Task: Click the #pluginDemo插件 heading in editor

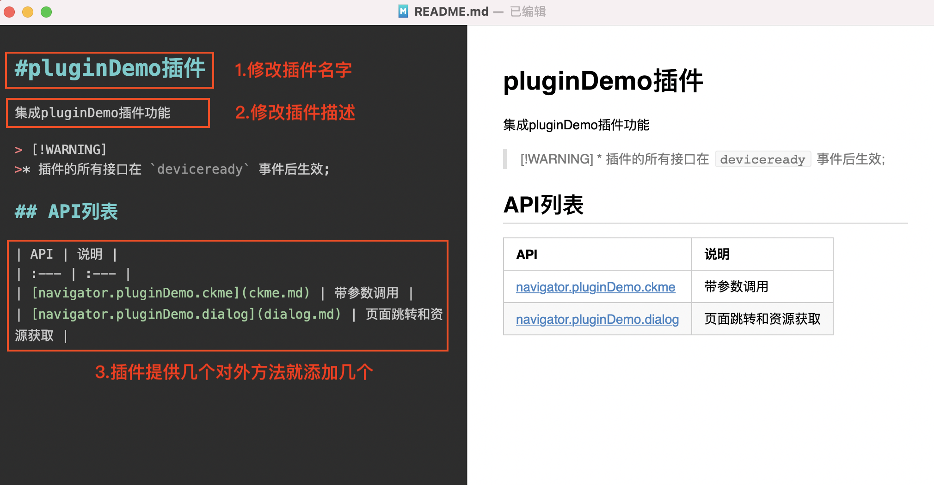Action: click(110, 68)
